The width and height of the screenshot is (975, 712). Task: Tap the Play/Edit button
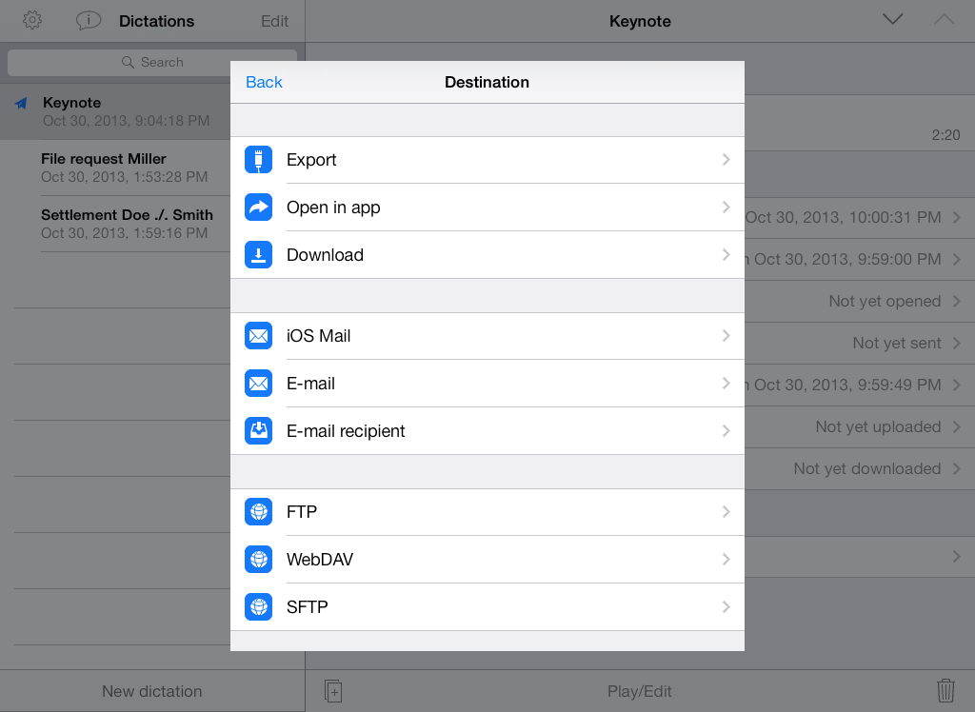click(639, 691)
